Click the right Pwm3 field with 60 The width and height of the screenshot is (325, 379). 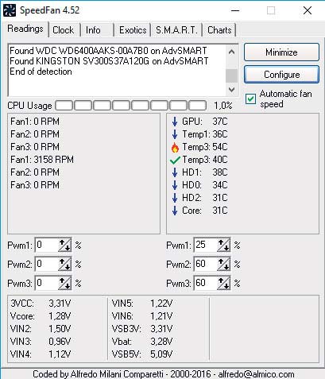pyautogui.click(x=206, y=283)
